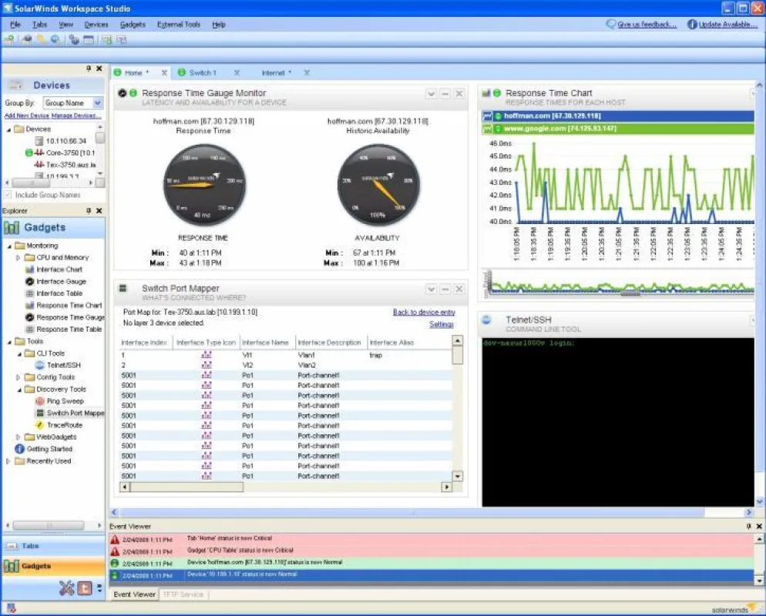Switch to the Switch 1 tab
766x616 pixels.
pyautogui.click(x=202, y=72)
